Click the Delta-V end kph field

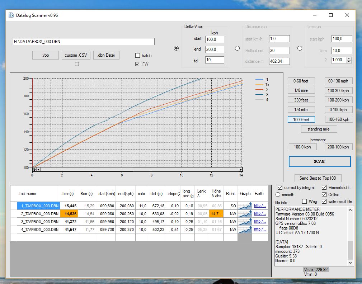pos(215,49)
